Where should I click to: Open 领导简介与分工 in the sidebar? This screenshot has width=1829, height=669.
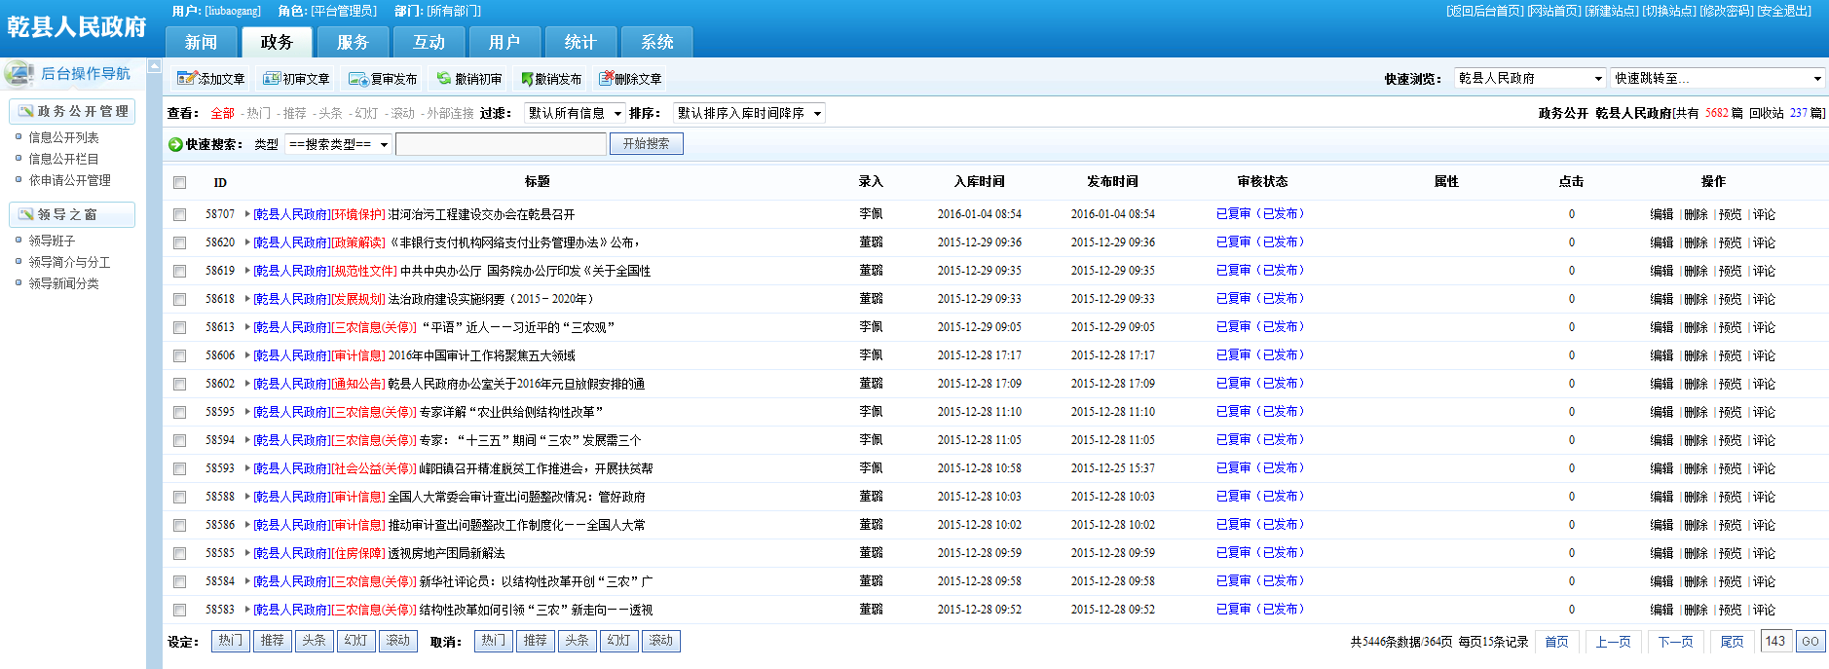[69, 262]
